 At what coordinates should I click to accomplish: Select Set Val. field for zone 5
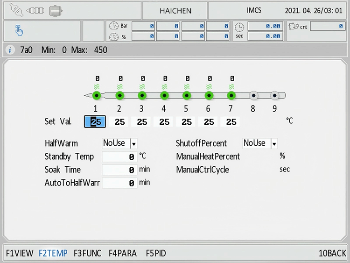pos(186,122)
